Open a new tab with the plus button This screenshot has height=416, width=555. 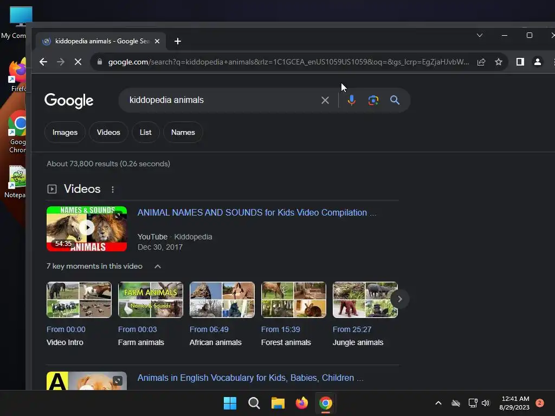pyautogui.click(x=178, y=41)
